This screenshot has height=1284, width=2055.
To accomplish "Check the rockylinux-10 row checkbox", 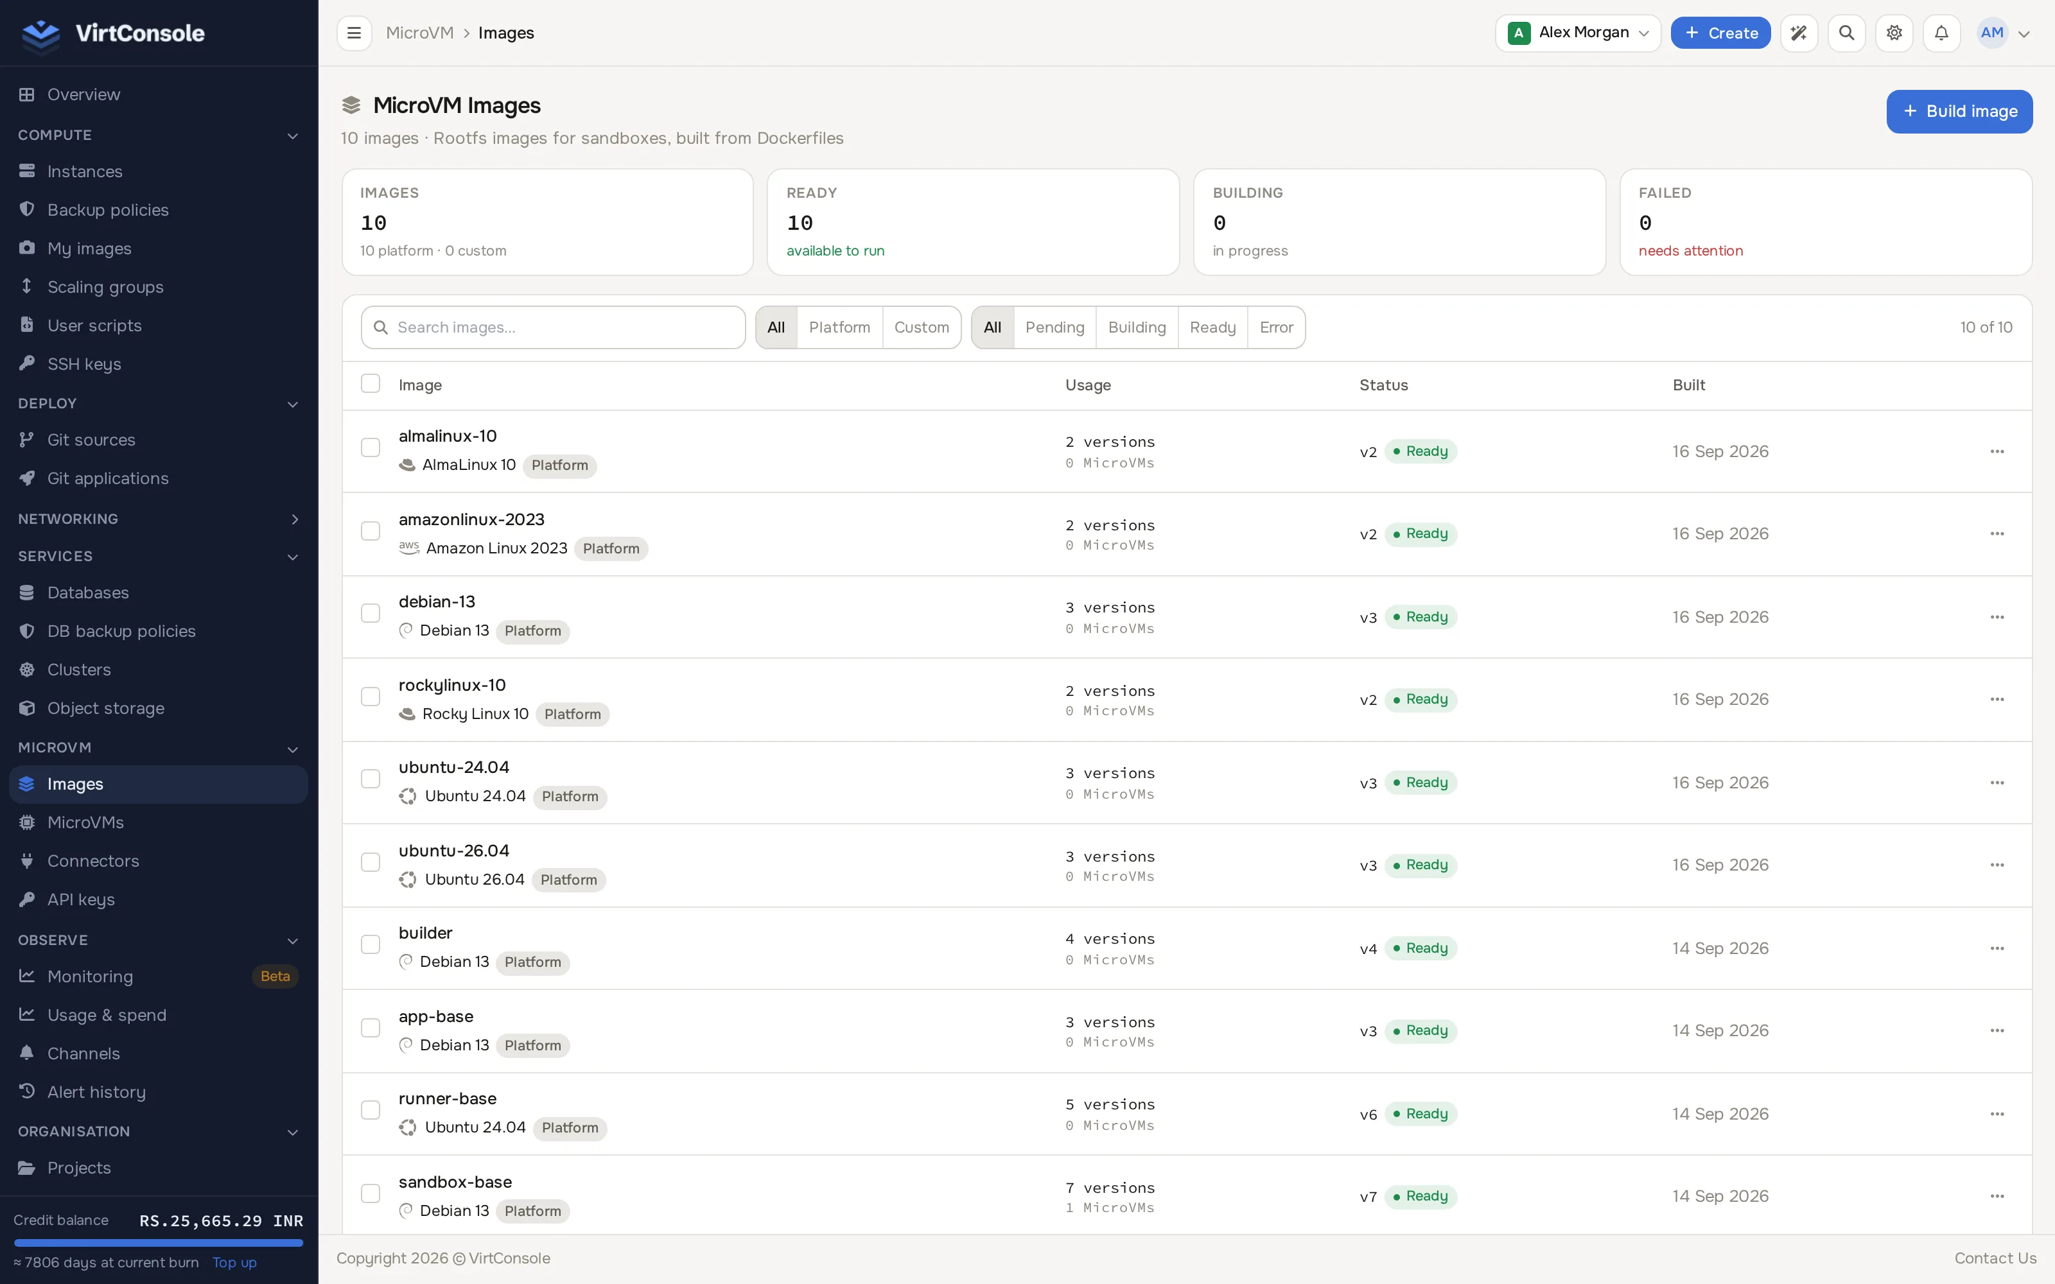I will tap(371, 697).
